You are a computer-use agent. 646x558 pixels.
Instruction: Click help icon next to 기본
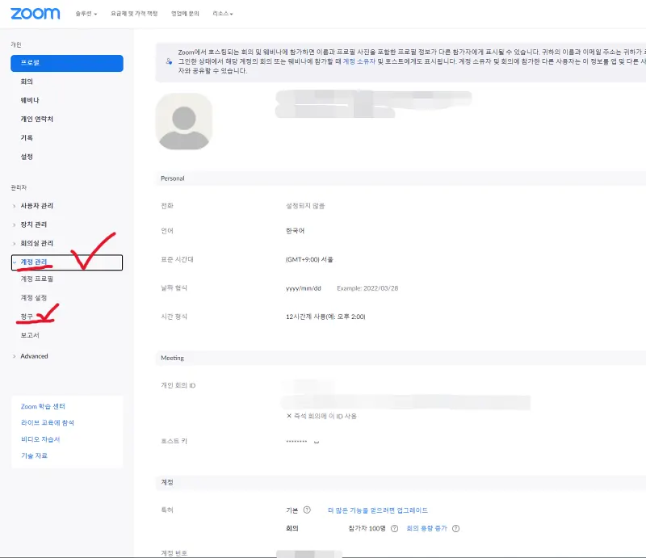click(x=307, y=510)
